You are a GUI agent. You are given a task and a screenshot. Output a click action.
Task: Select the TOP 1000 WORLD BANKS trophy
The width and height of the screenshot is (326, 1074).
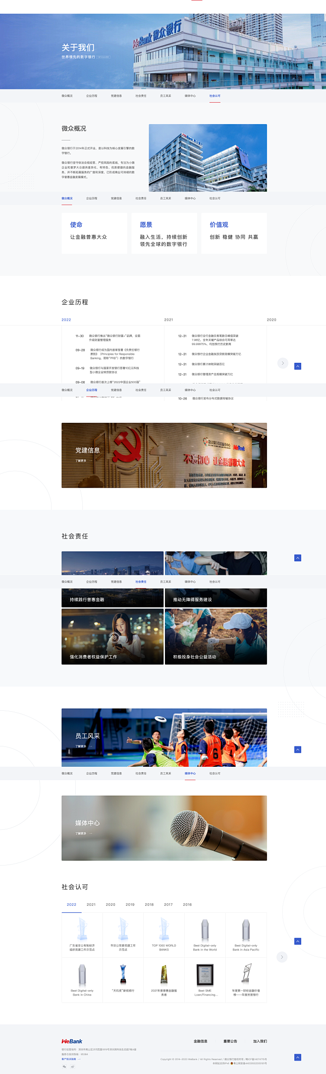point(164,935)
